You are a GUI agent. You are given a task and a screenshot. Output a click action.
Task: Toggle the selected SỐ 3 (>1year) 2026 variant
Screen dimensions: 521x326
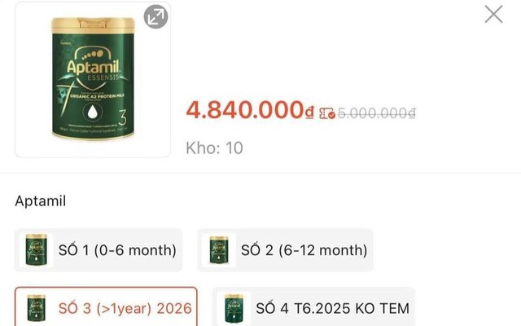click(x=125, y=308)
